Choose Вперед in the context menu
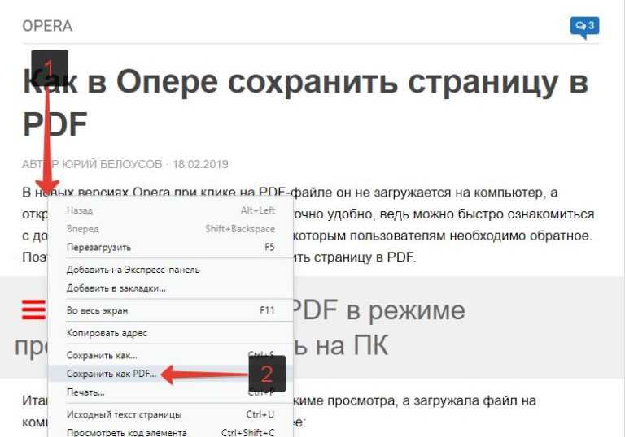The height and width of the screenshot is (437, 625). pos(171,229)
